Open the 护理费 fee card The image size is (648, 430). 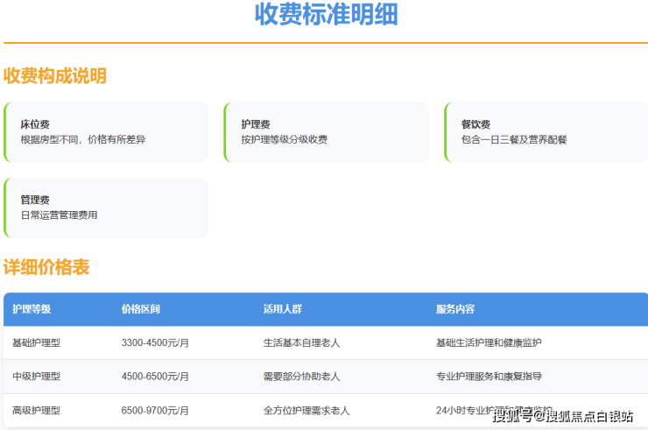click(326, 132)
